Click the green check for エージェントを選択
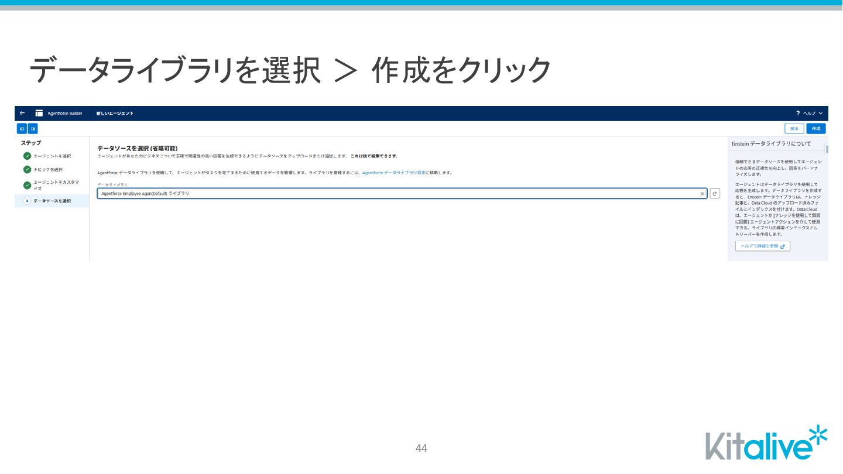The height and width of the screenshot is (474, 843). pos(27,156)
